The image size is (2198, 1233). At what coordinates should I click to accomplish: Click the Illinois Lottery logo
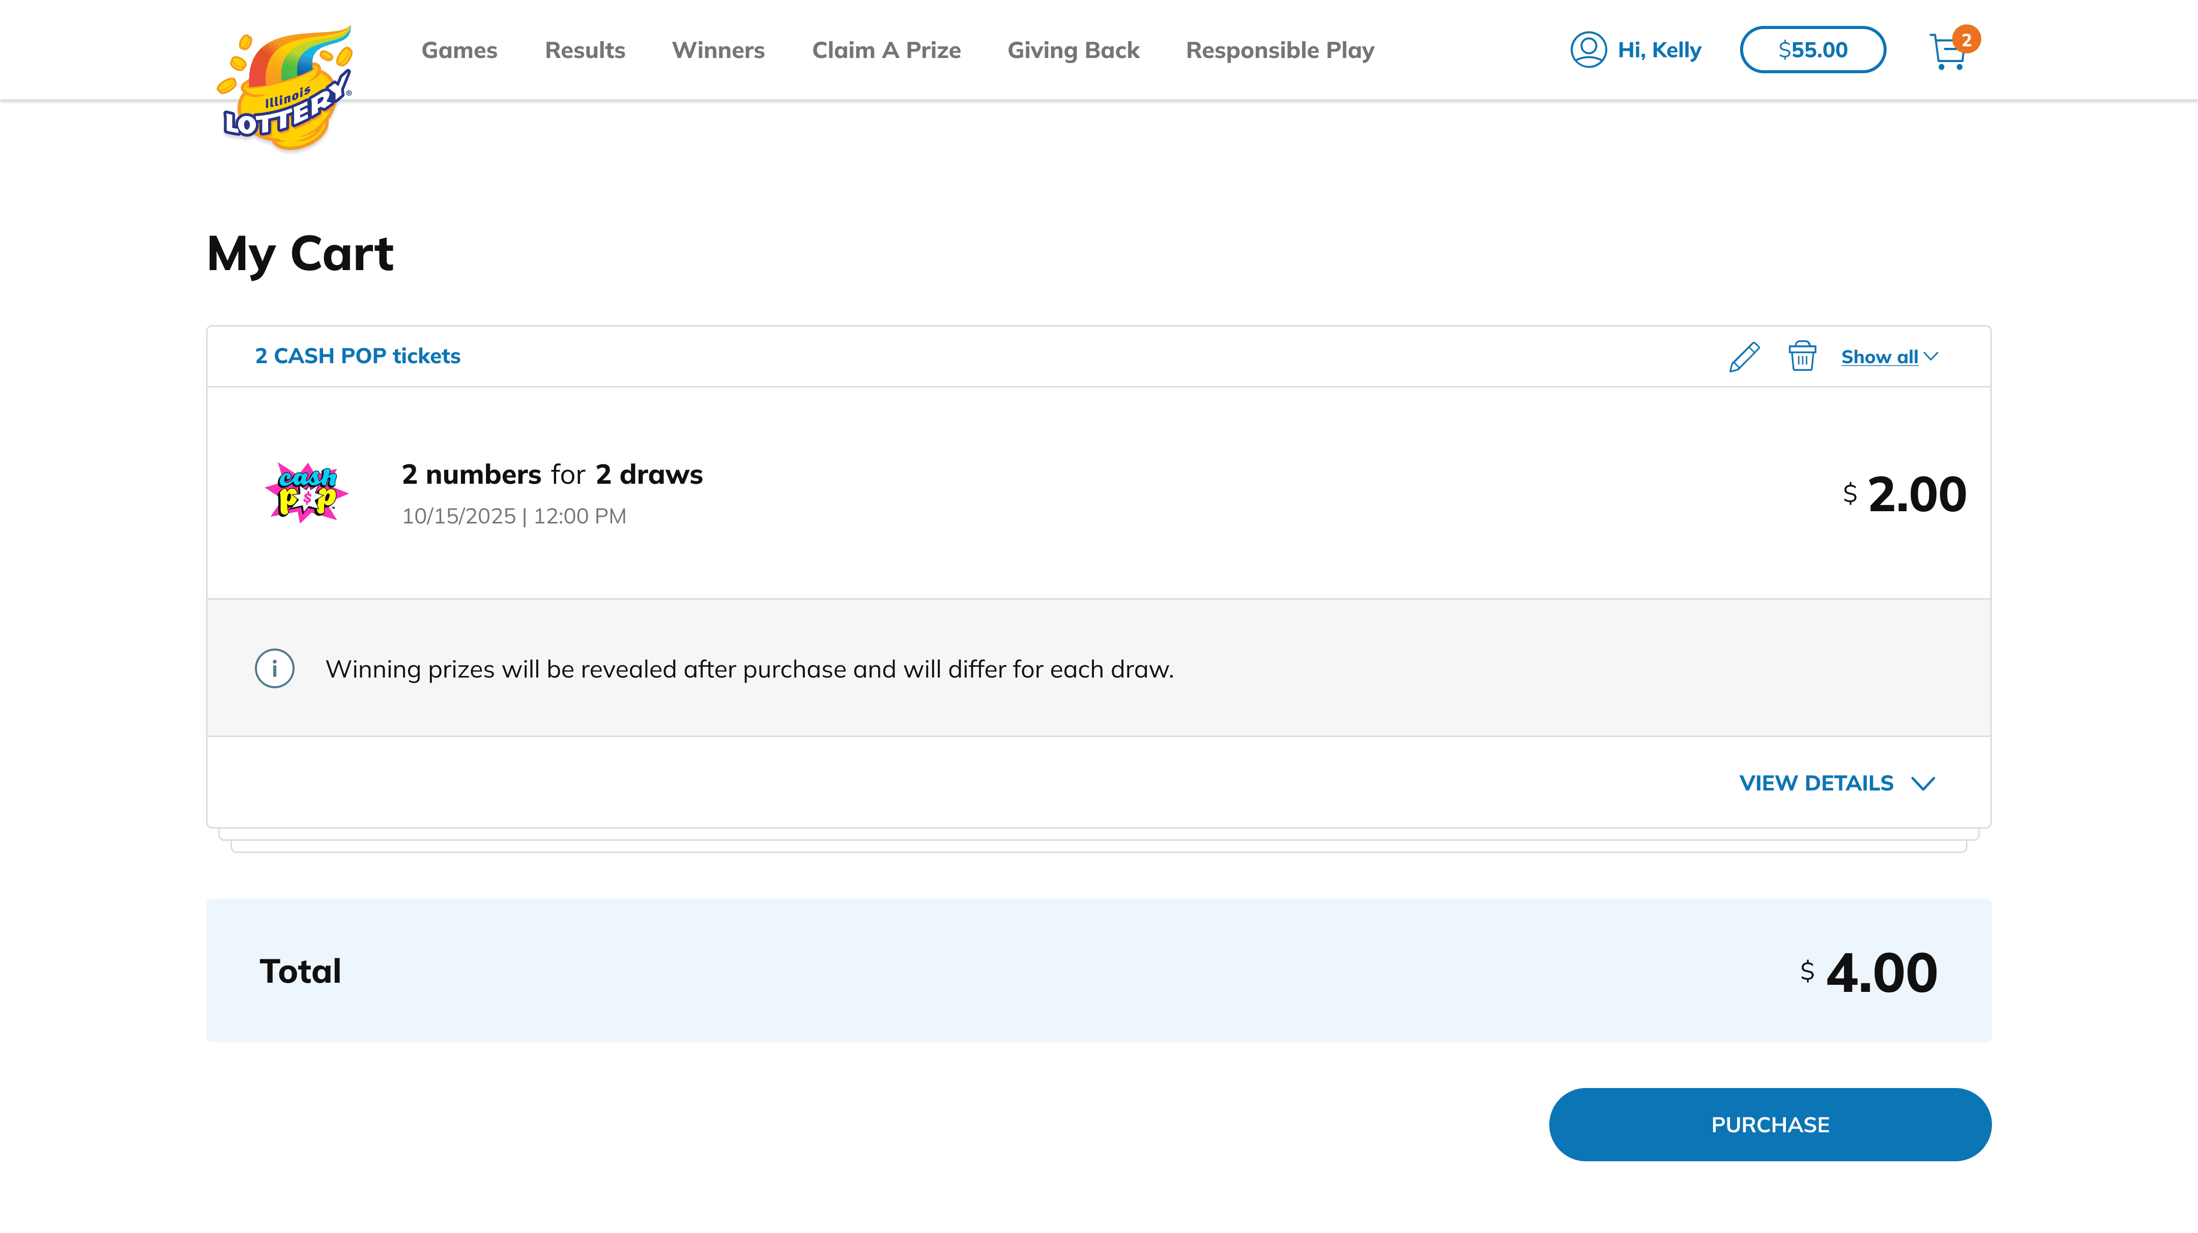(285, 88)
